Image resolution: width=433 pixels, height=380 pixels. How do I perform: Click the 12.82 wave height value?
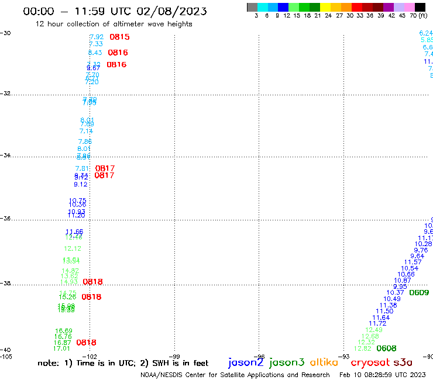click(363, 348)
